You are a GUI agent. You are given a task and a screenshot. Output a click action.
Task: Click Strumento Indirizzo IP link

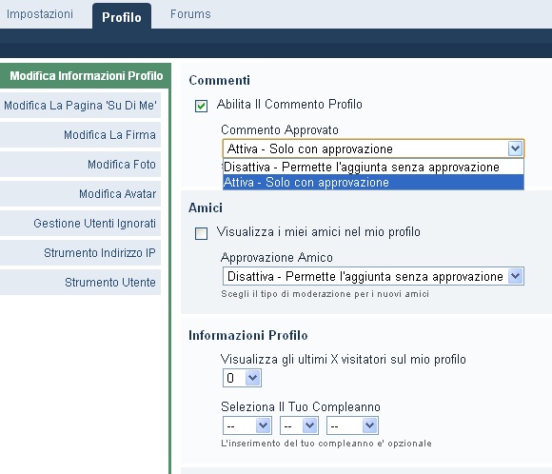pos(80,253)
